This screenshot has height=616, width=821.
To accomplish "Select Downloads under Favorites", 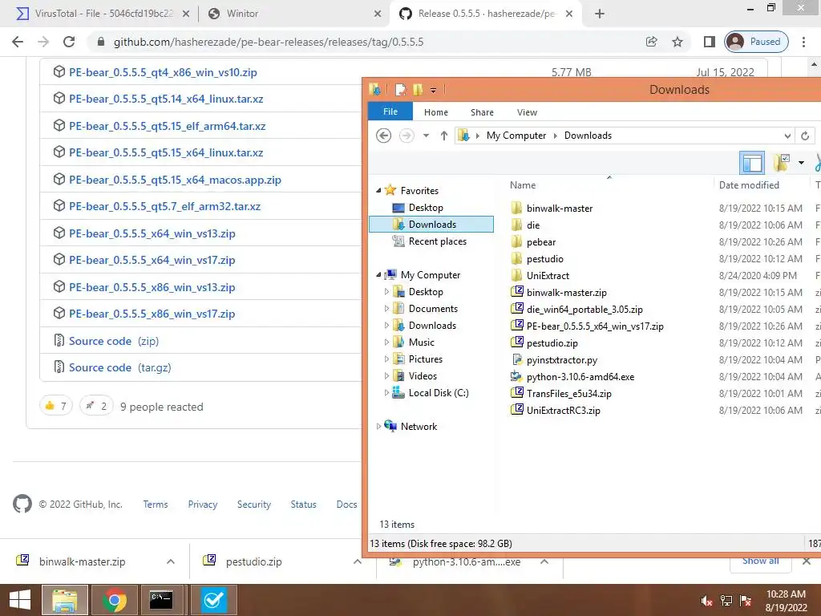I will click(x=431, y=225).
